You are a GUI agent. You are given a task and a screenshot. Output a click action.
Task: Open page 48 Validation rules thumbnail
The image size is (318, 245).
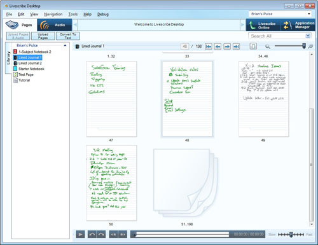187,99
